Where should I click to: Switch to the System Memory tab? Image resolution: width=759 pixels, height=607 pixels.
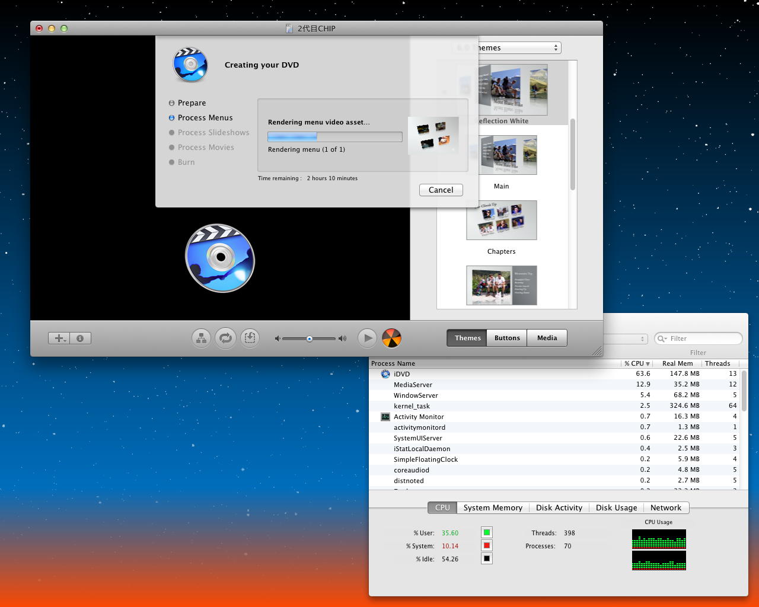[493, 507]
